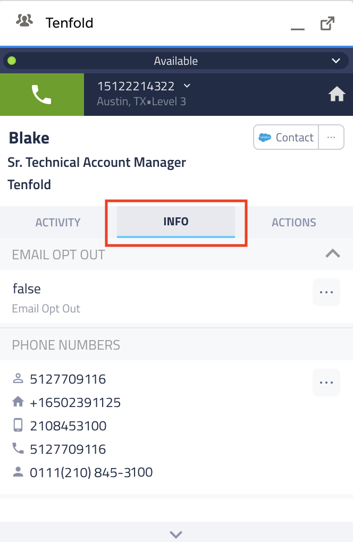The image size is (353, 542).
Task: Click the mobile phone icon beside 2108453100
Action: point(17,425)
